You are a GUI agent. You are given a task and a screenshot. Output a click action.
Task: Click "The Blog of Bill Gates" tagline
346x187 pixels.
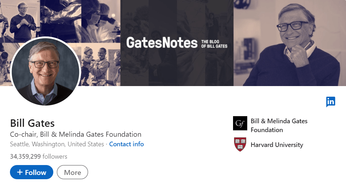[214, 44]
